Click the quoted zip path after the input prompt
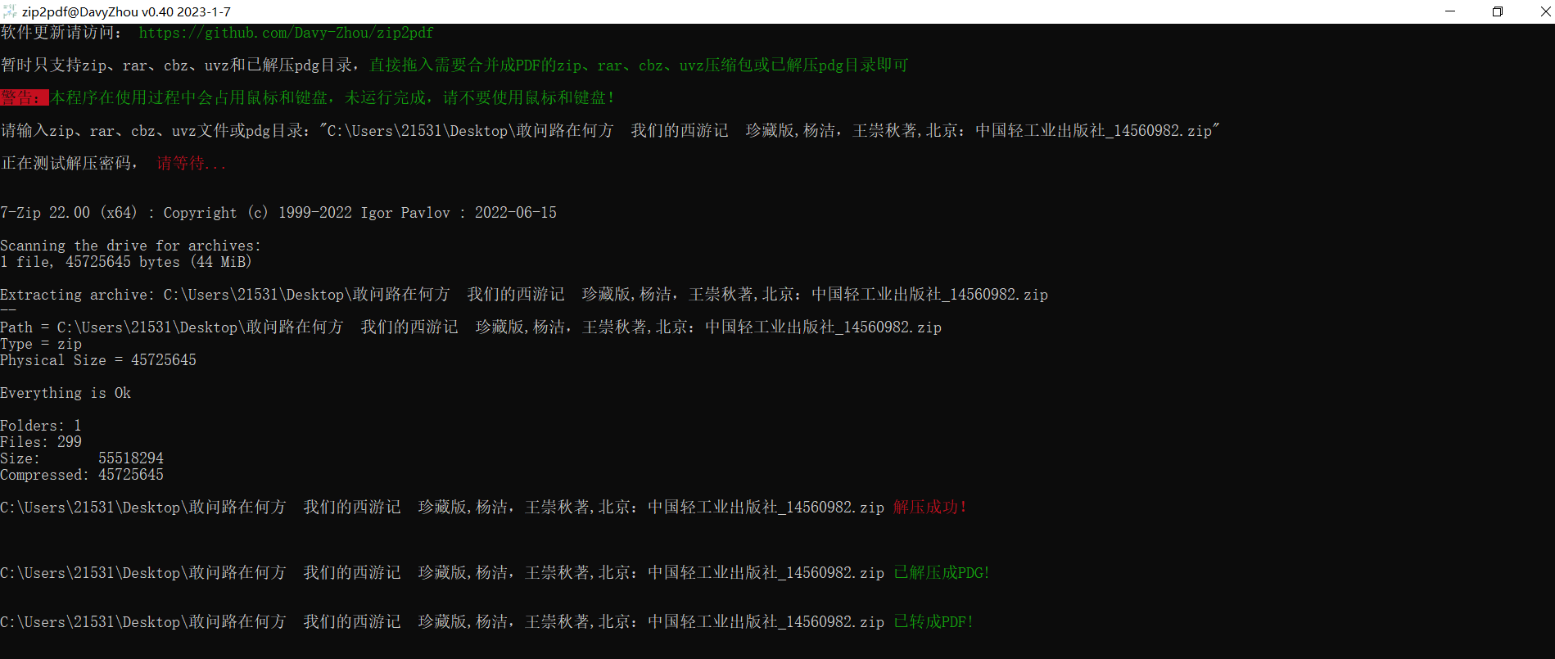Viewport: 1555px width, 659px height. (770, 131)
